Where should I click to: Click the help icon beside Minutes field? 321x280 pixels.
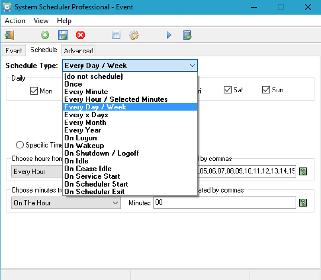[x=303, y=203]
